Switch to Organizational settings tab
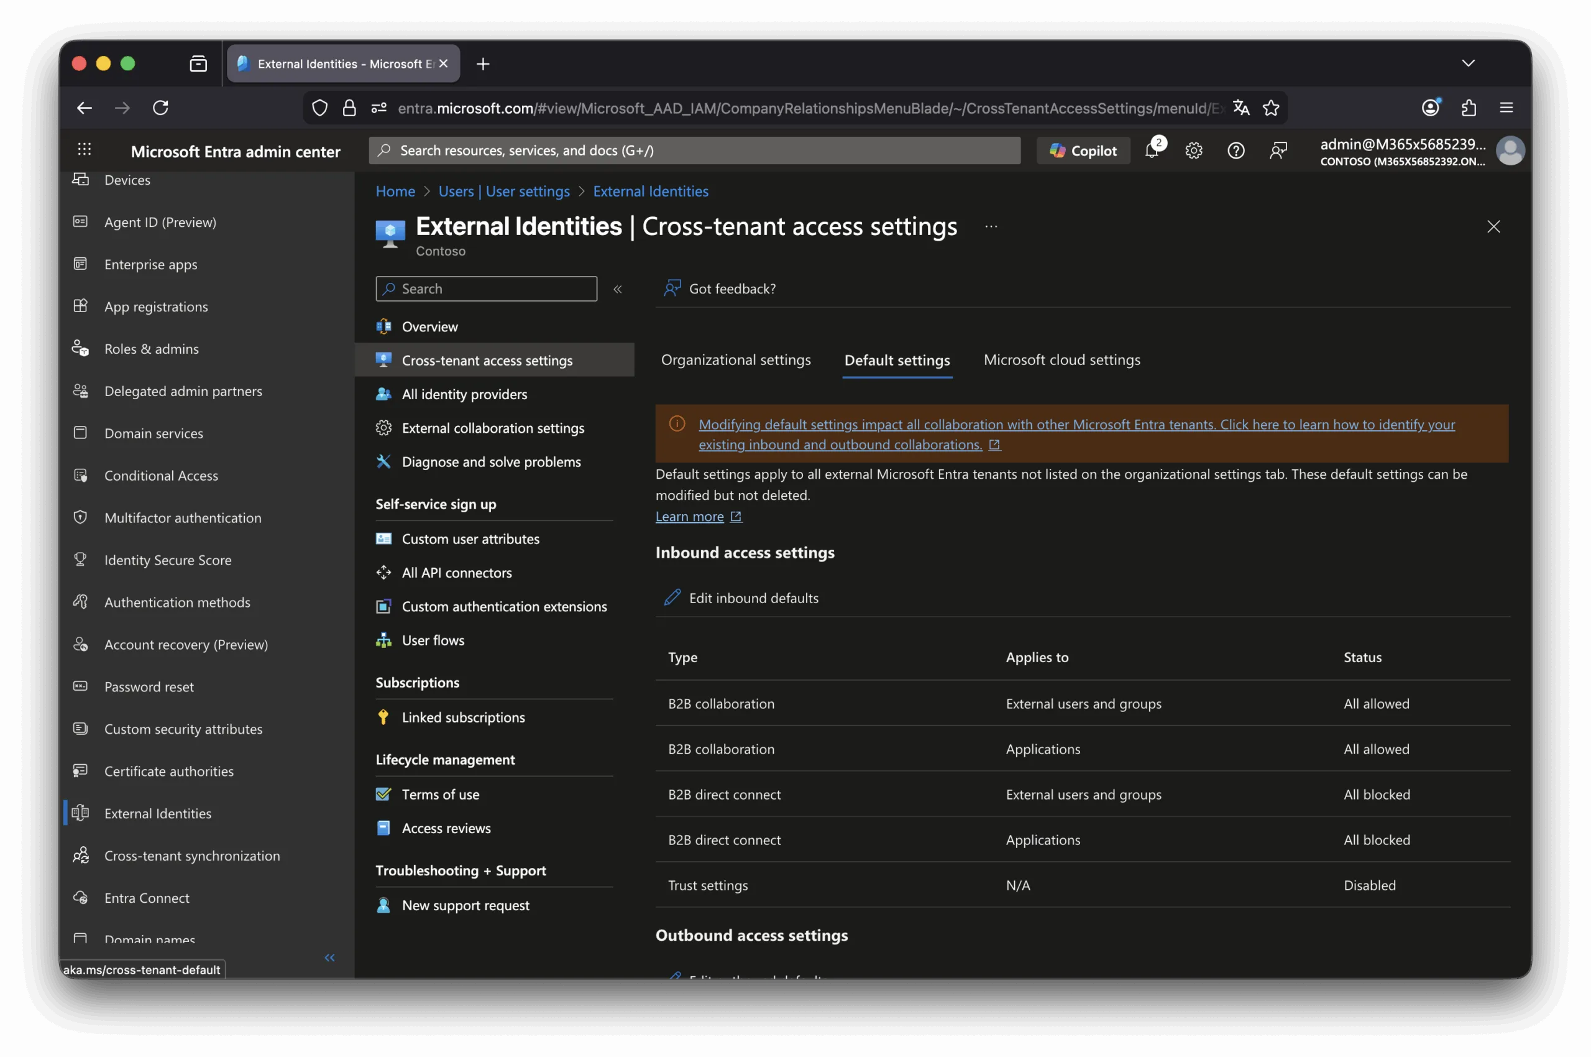The width and height of the screenshot is (1591, 1057). pyautogui.click(x=735, y=360)
